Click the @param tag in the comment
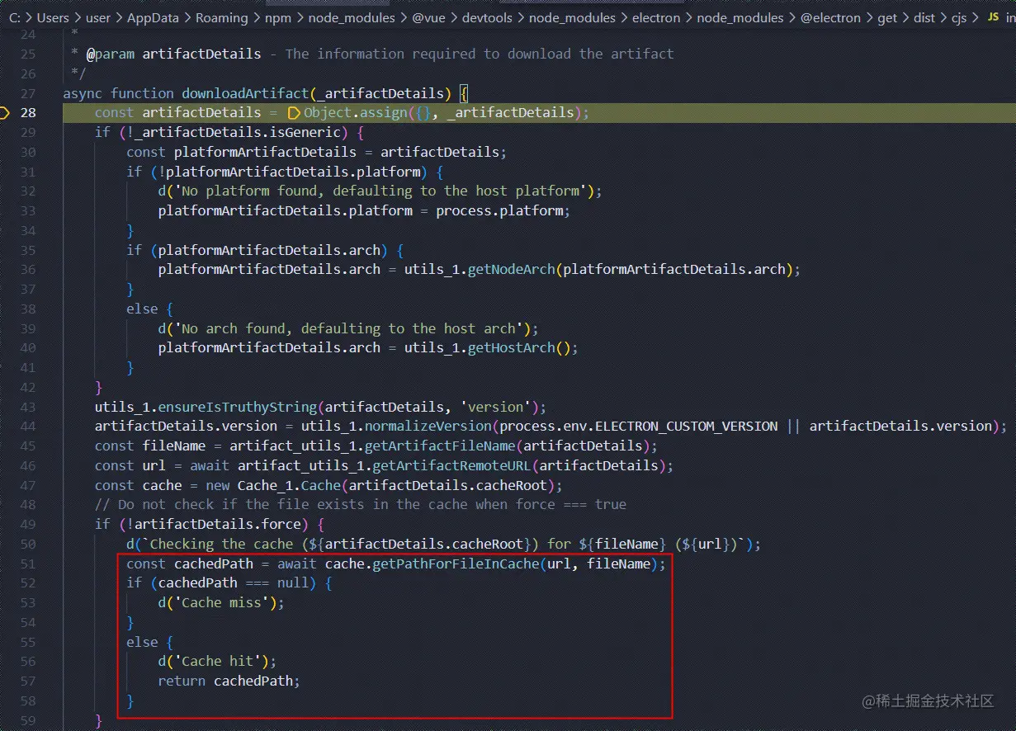Viewport: 1016px width, 731px height. [111, 54]
